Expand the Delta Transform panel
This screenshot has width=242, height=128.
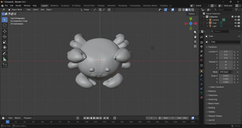(x=217, y=87)
